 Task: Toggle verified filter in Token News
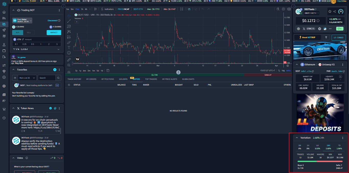51,108
